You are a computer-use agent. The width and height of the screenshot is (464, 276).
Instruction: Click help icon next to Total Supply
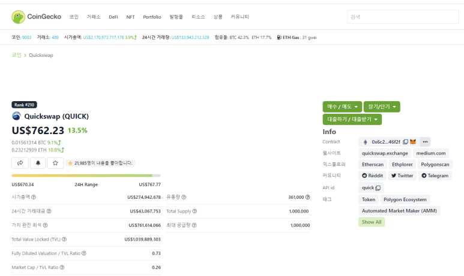(194, 211)
